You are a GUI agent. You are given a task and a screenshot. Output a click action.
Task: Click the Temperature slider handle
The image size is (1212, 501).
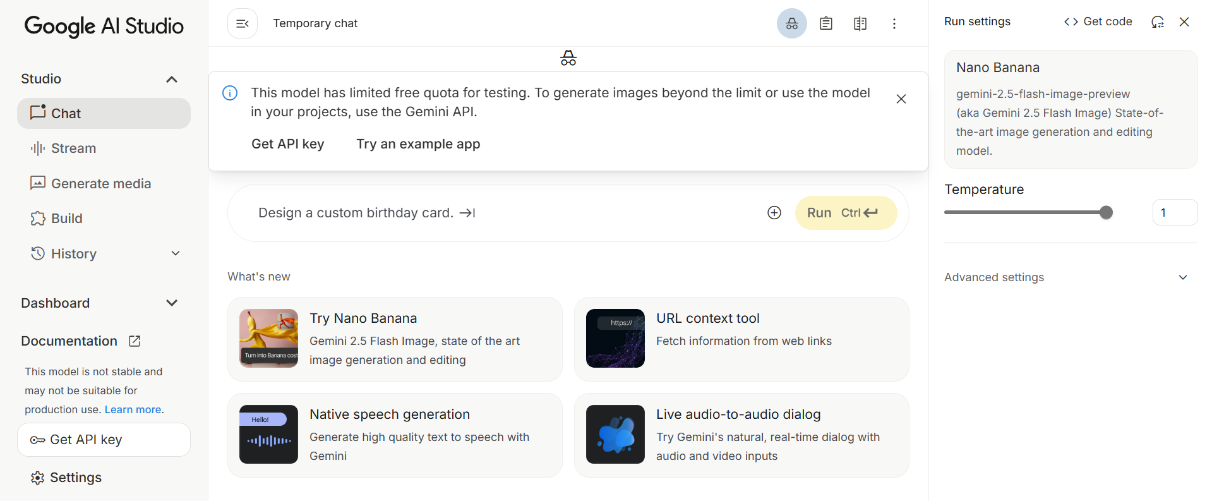(x=1106, y=213)
